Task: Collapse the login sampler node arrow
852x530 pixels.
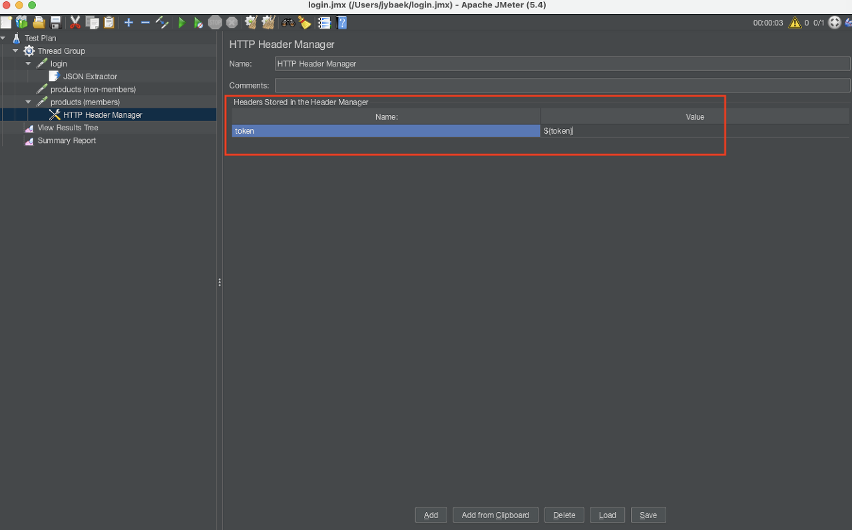Action: click(x=29, y=64)
